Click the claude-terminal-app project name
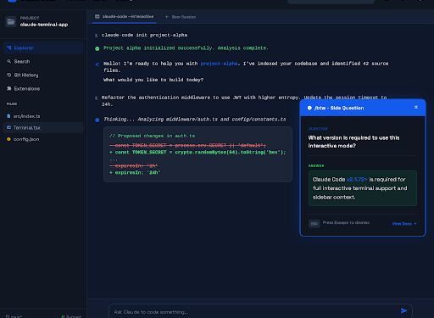Screen dimensions: 434x318 44,25
